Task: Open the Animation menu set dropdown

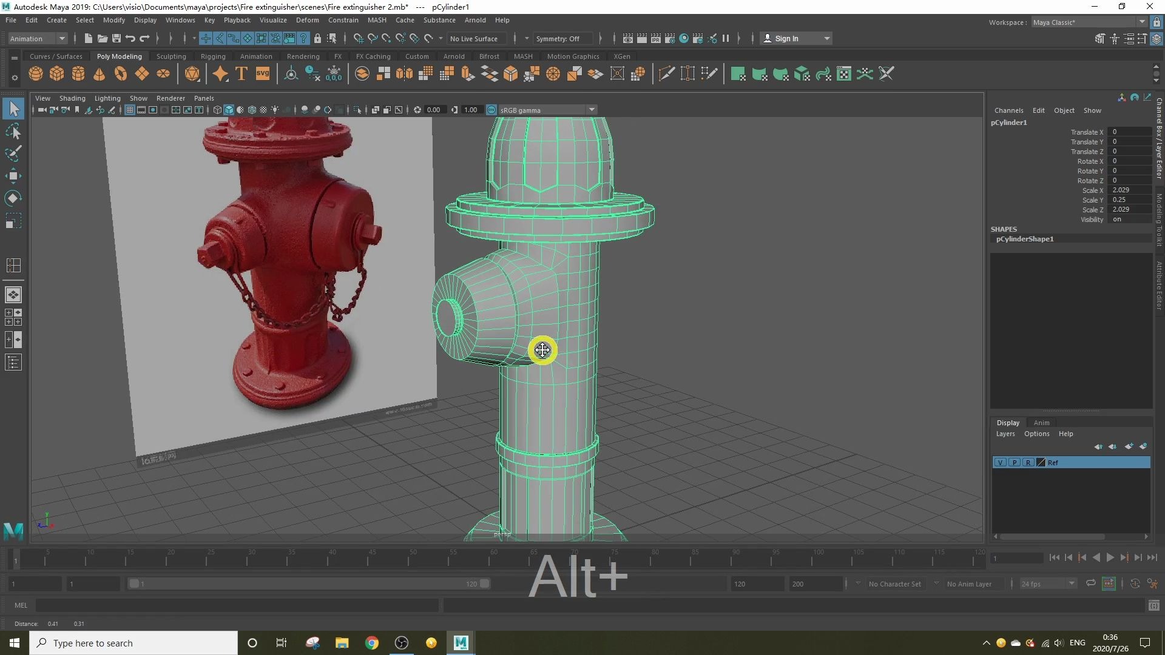Action: pos(38,39)
